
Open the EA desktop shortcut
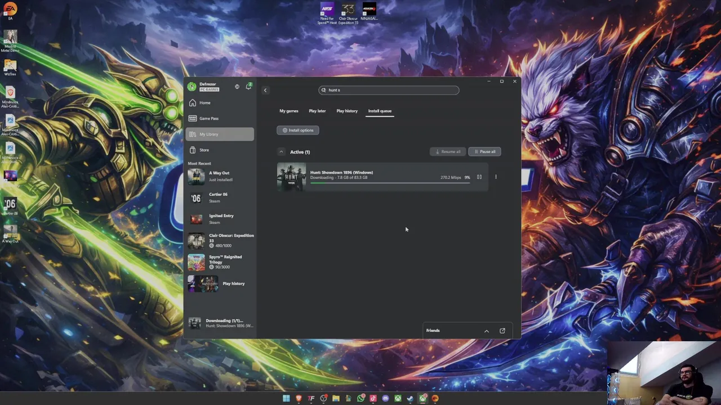click(10, 11)
